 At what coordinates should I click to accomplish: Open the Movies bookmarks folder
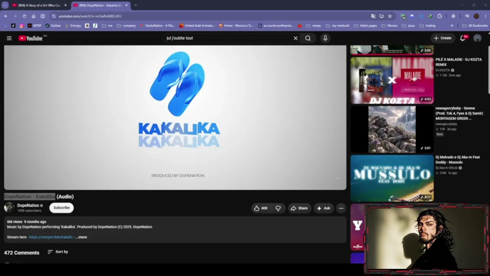click(389, 26)
